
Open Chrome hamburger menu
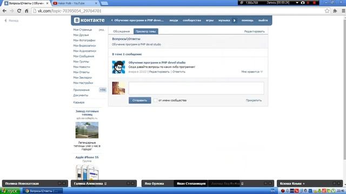point(343,11)
